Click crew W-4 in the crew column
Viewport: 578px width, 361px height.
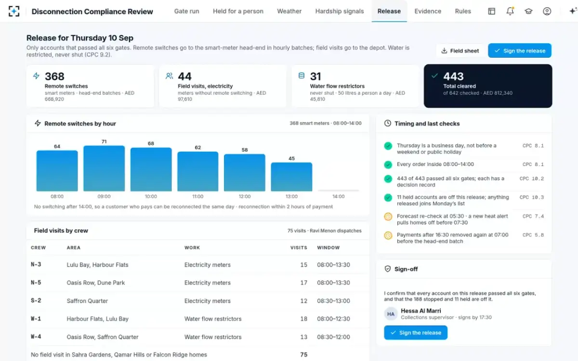[x=36, y=337]
